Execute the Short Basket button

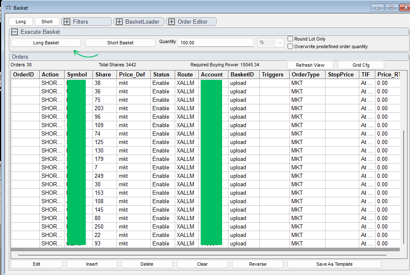point(120,43)
